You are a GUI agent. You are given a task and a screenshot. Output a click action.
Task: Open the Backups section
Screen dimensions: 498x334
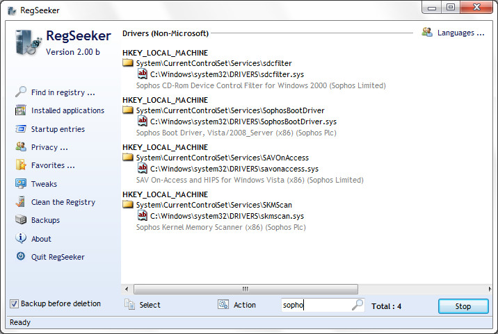(45, 220)
